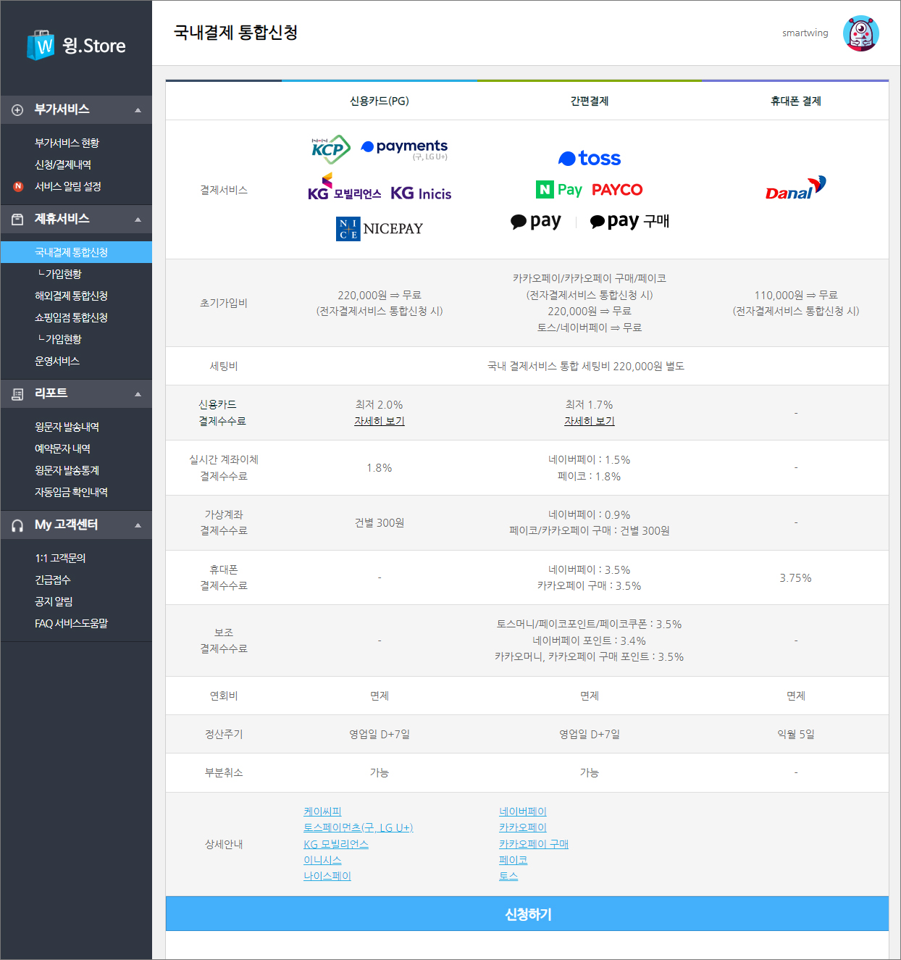Open 부가서비스 현황 in the sidebar

[67, 143]
